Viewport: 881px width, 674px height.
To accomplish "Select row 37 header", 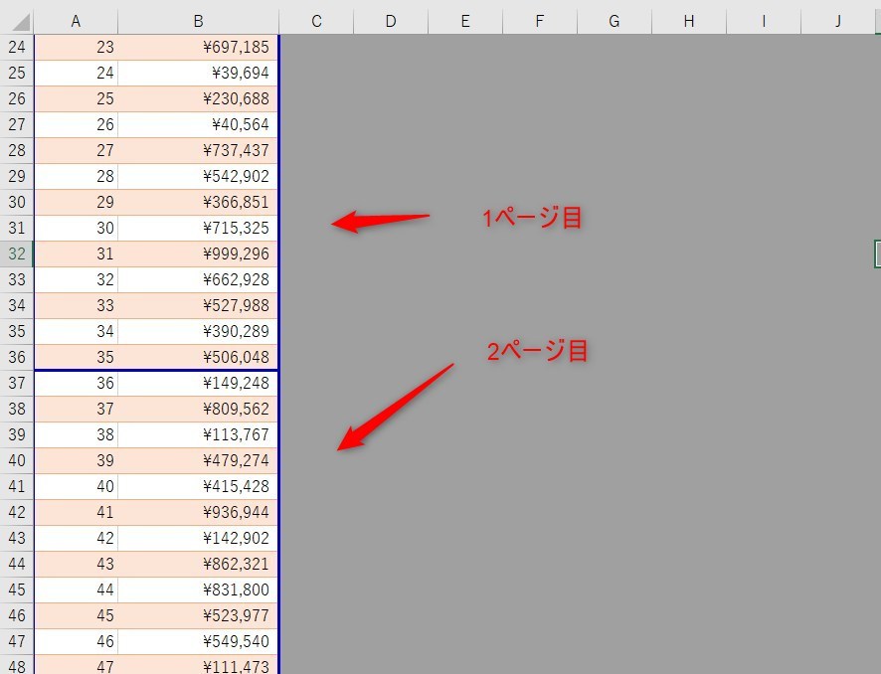I will click(x=17, y=383).
